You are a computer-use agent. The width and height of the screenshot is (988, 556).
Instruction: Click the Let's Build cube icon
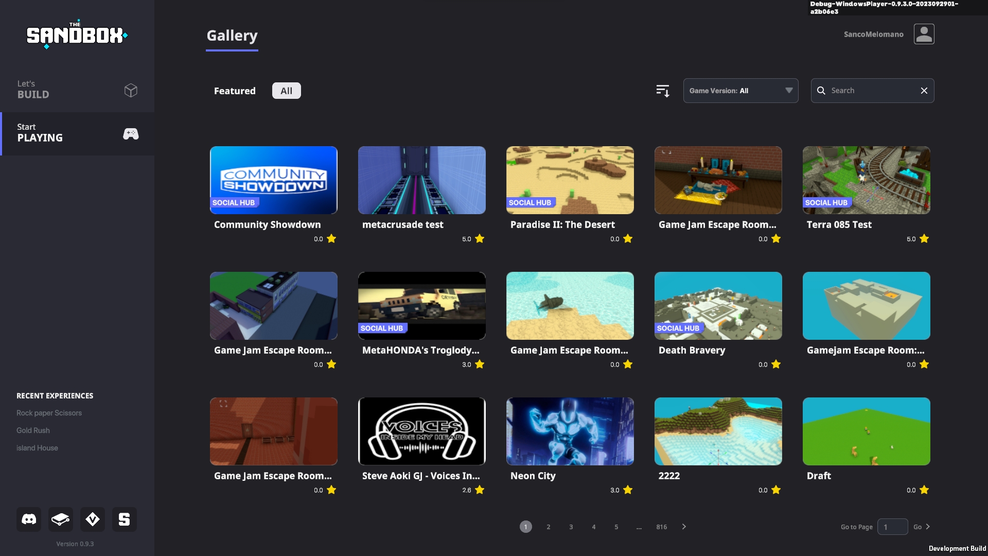[x=131, y=91]
